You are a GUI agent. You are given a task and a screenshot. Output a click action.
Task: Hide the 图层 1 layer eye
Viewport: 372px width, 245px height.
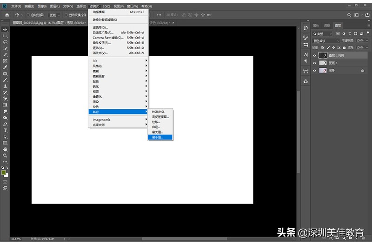tap(315, 63)
